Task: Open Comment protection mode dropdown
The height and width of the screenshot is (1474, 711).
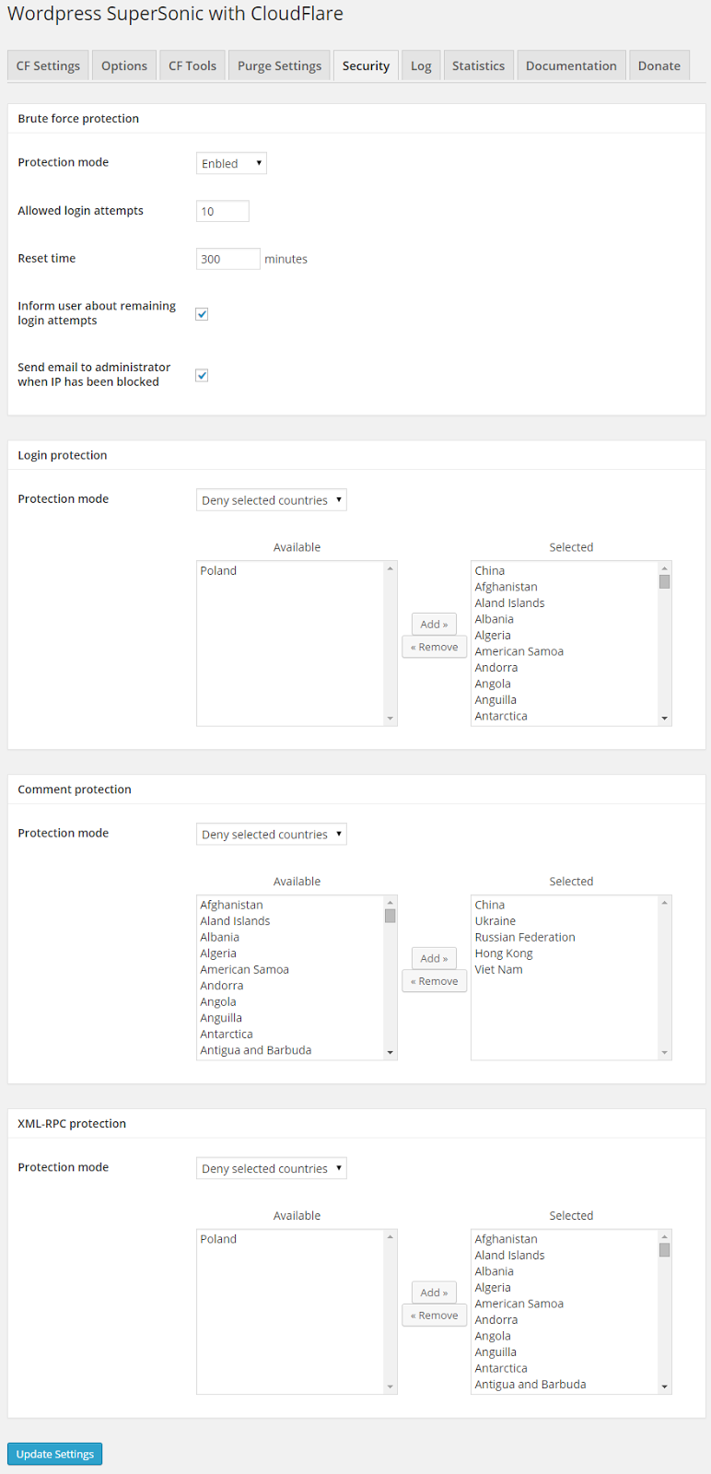Action: (271, 835)
